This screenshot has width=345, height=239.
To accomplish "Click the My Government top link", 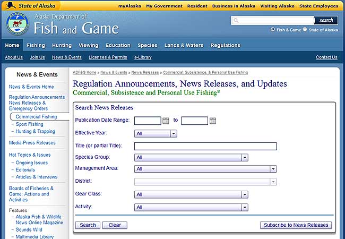I will point(164,6).
